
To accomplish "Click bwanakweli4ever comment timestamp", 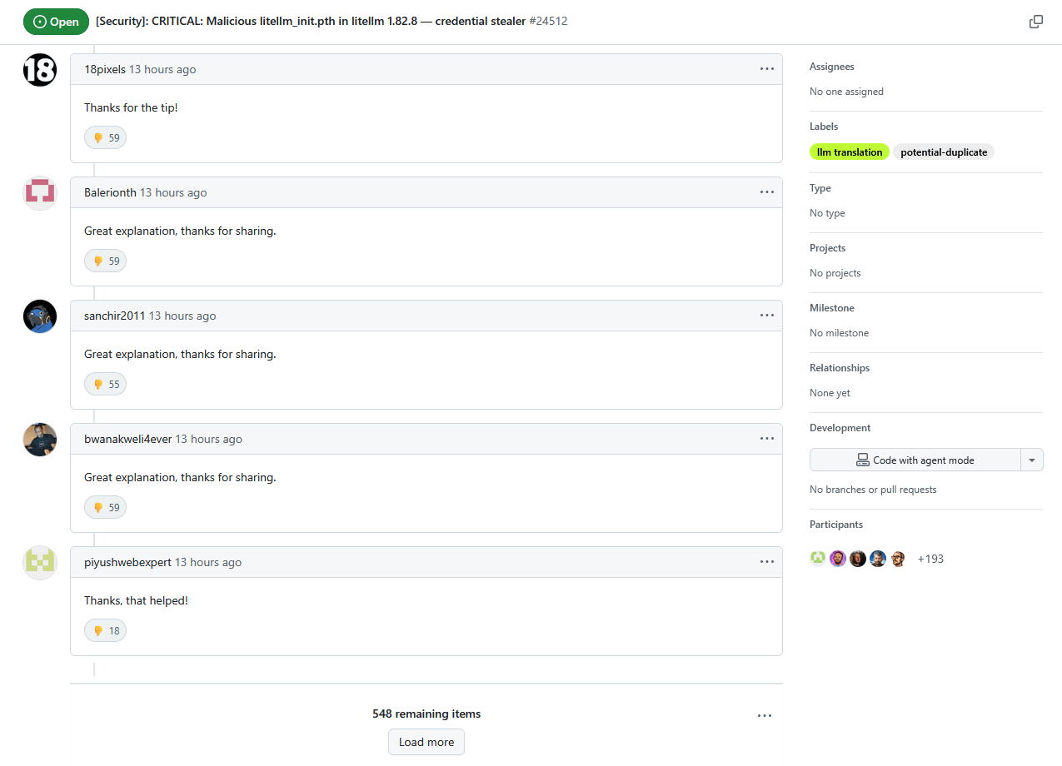I will [x=208, y=439].
